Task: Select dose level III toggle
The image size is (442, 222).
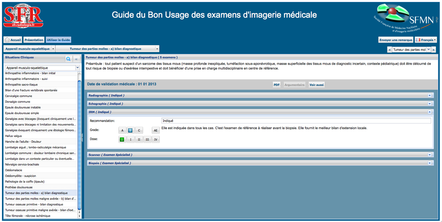Action: [x=147, y=140]
